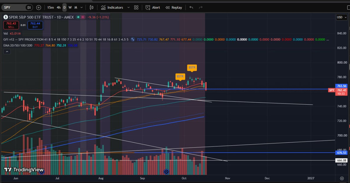The height and width of the screenshot is (183, 350).
Task: Start bar Replay mode
Action: [x=174, y=8]
